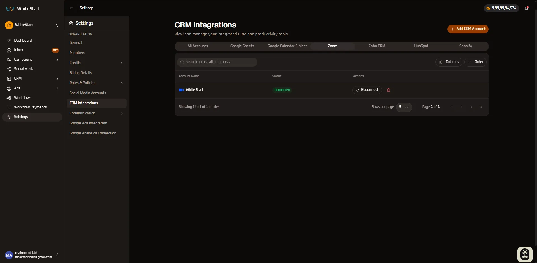Expand the Communication settings chevron
Screen dimensions: 537x263
click(x=121, y=113)
